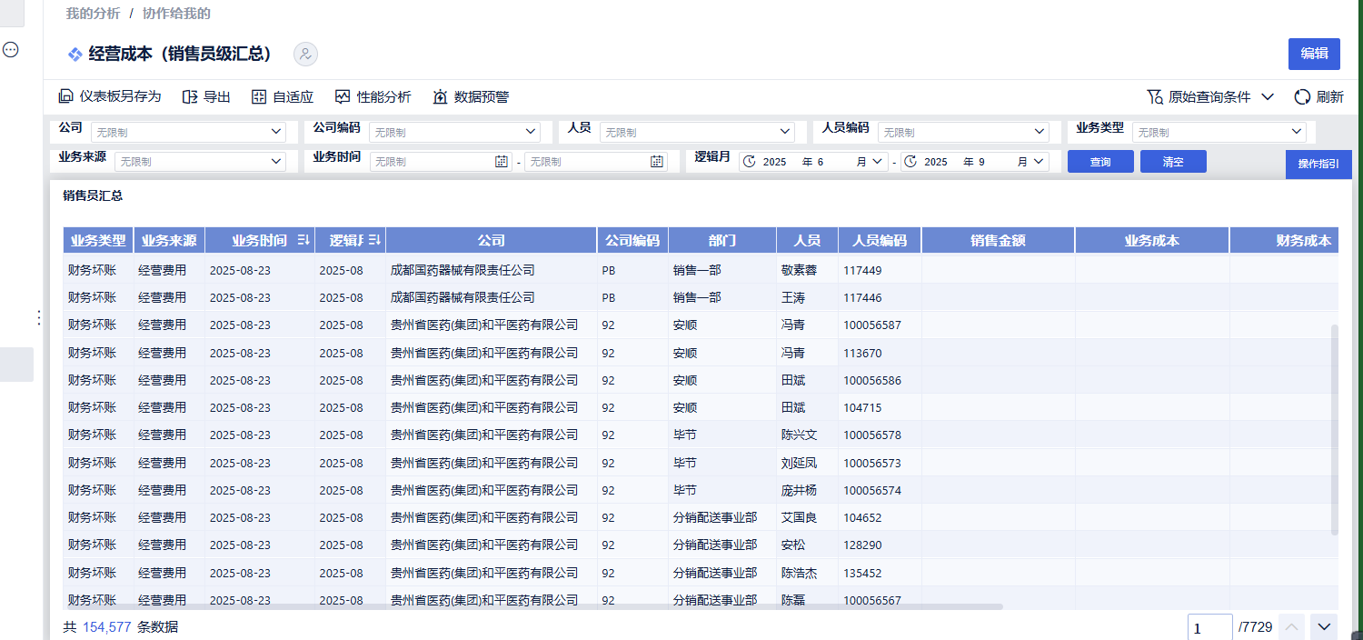This screenshot has width=1363, height=640.
Task: Click the 自适应 fit icon
Action: (x=259, y=96)
